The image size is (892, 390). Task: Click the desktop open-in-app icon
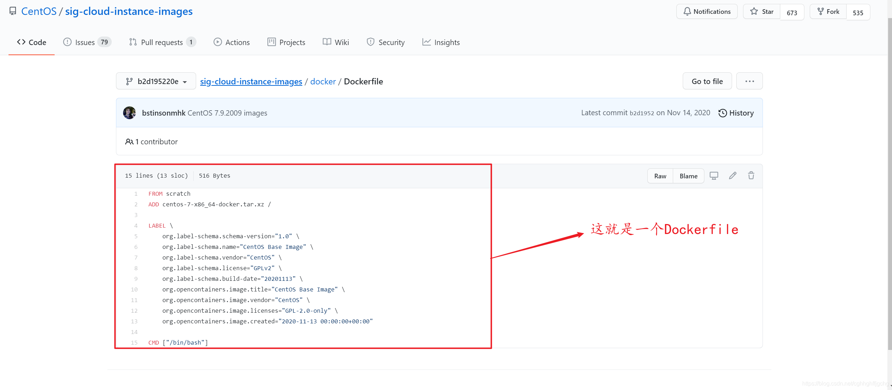(x=714, y=176)
